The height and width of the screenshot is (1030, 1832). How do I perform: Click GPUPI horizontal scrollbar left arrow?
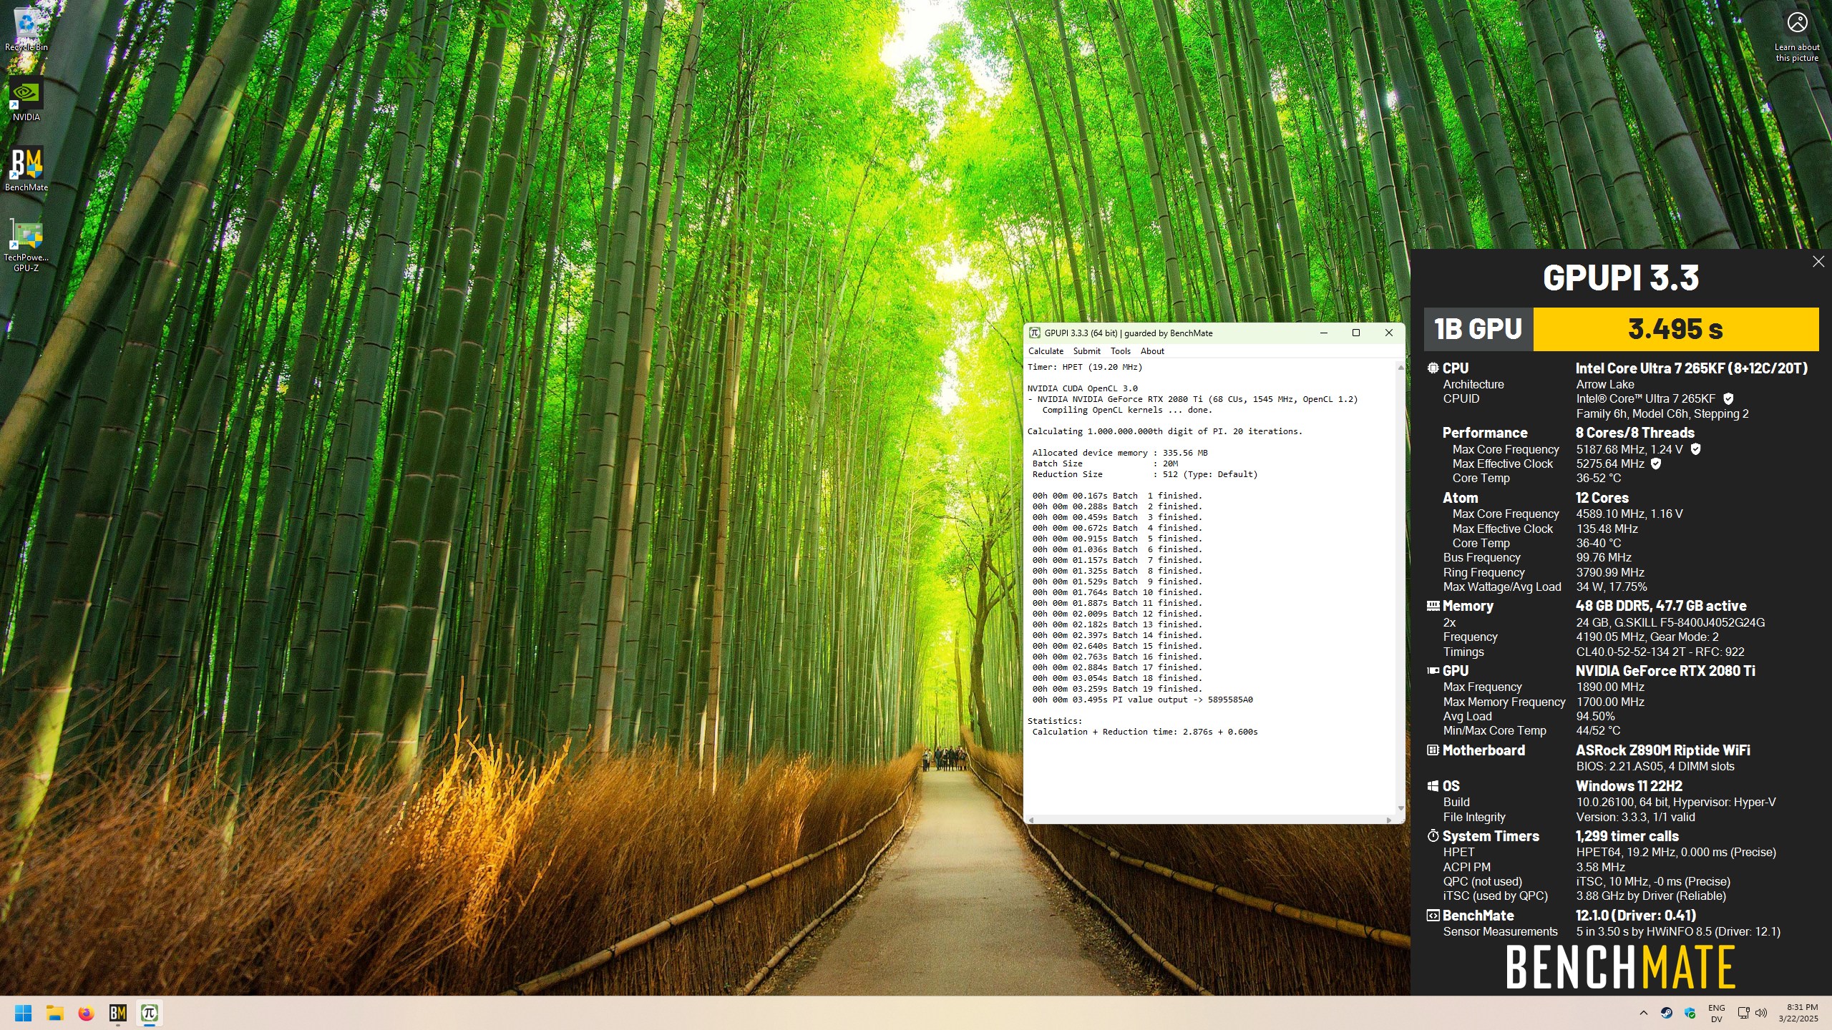click(1031, 820)
